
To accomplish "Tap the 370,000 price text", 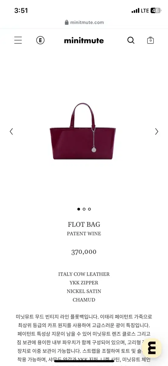I will point(84,252).
